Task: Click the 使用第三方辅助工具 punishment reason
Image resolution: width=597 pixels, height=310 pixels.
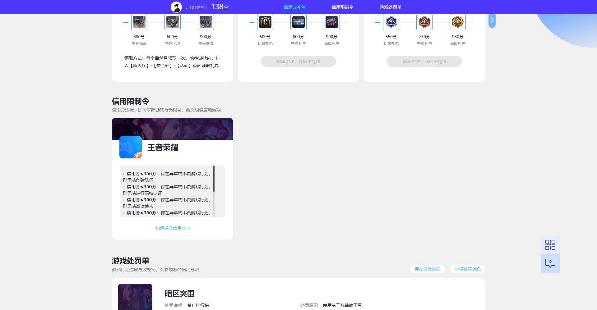Action: click(x=342, y=305)
